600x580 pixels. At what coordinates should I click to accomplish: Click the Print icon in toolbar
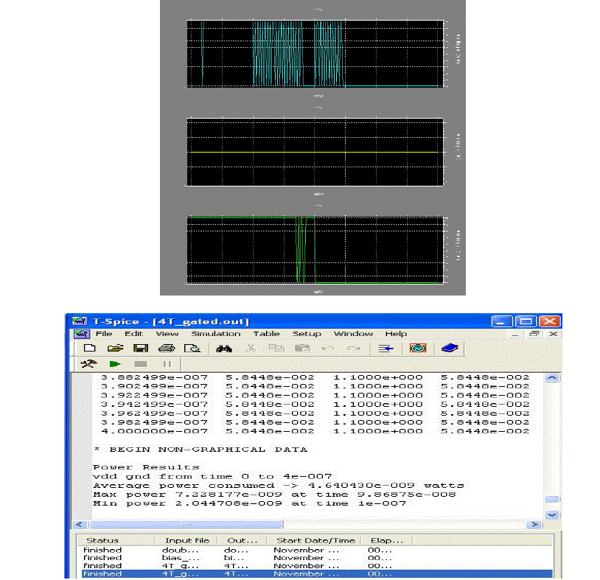click(164, 349)
